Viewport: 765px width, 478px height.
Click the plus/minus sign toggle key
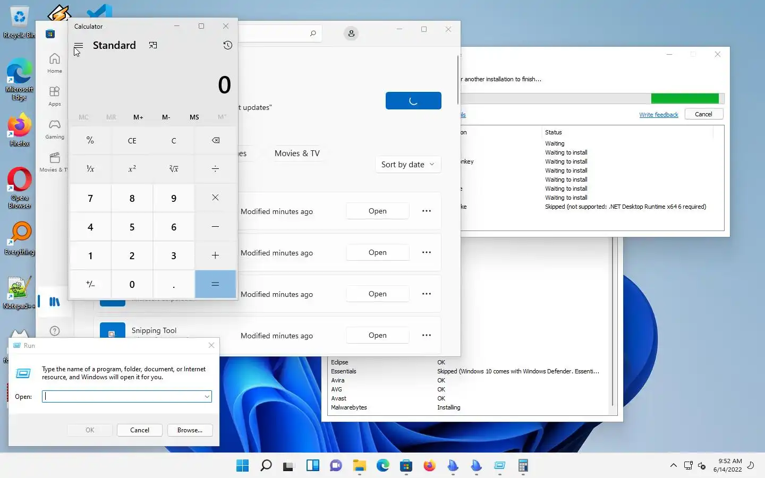pos(90,284)
